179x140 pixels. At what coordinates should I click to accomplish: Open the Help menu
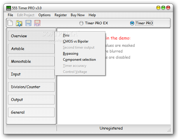click(x=92, y=15)
